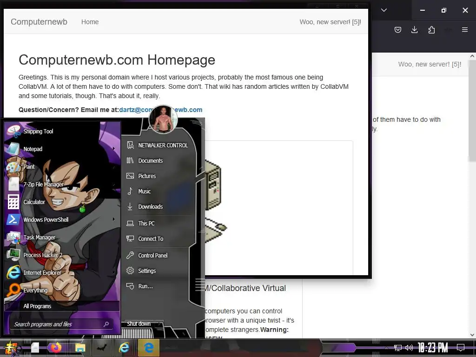Click the dartz email address link
Viewport: 476px width, 357px height.
pyautogui.click(x=160, y=110)
